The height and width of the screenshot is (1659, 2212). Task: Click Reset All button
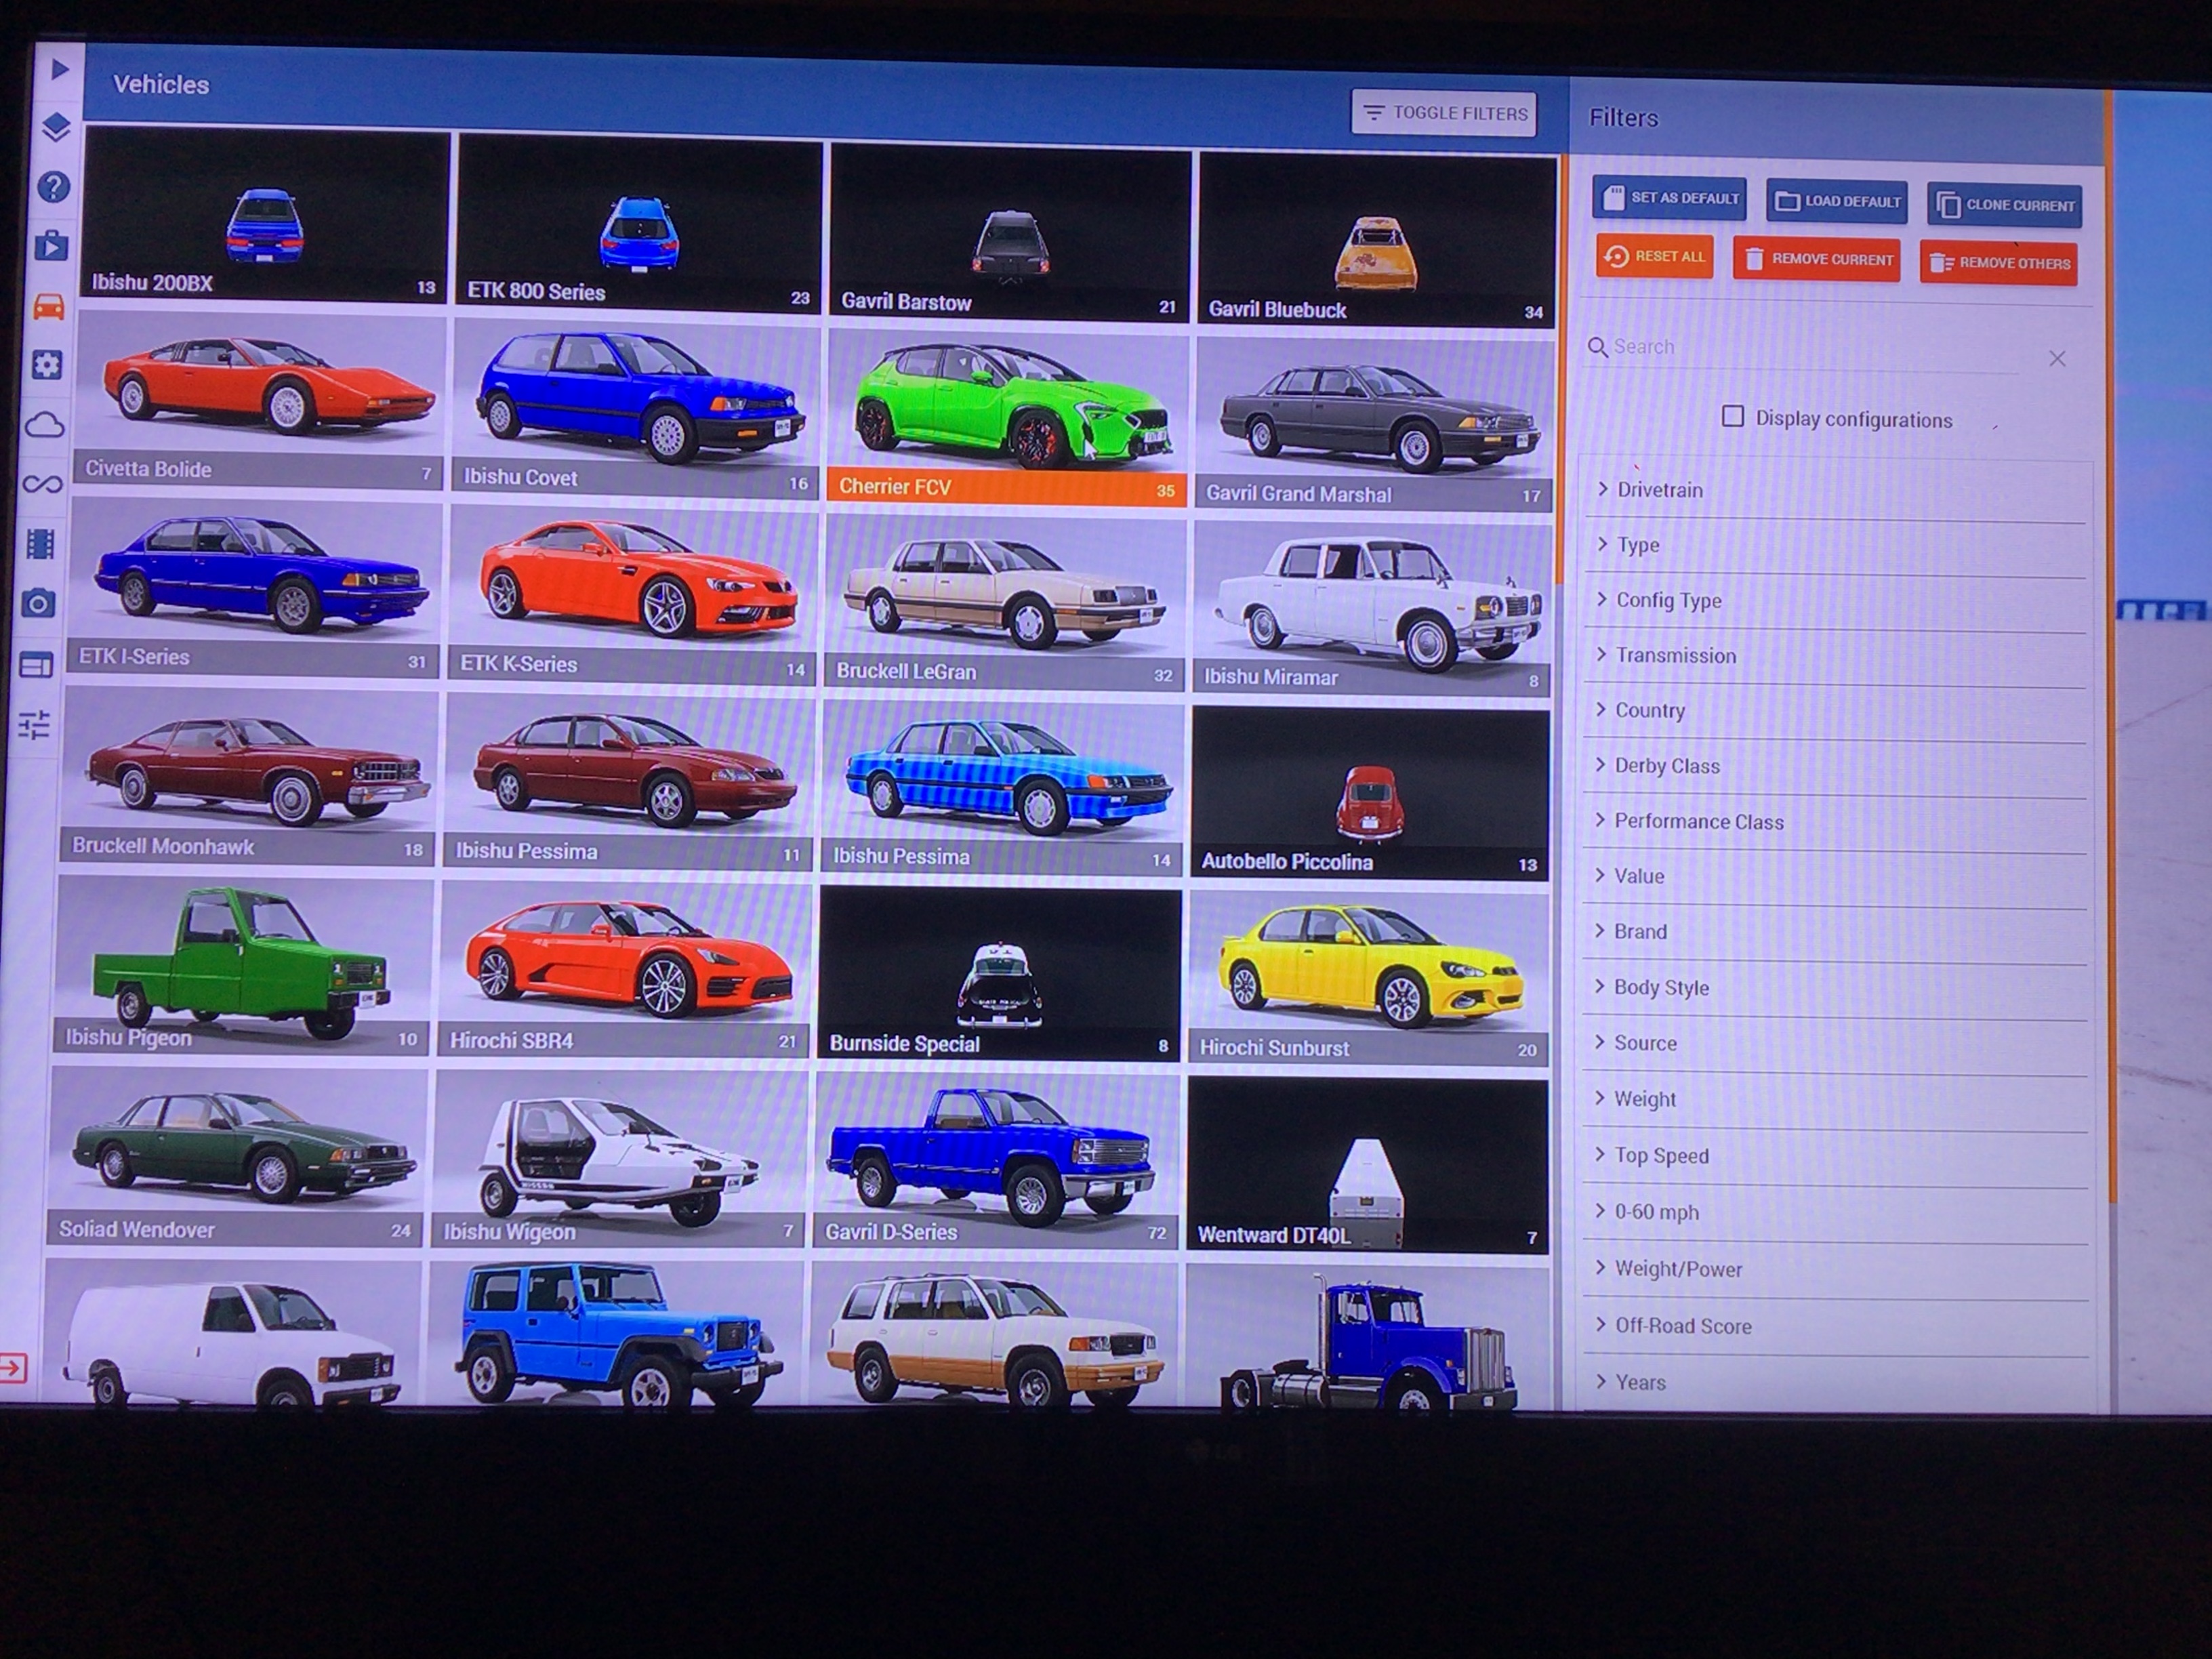pos(1655,256)
